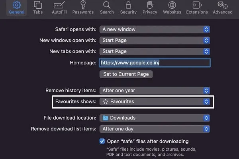Expand the "Safari opens with" dropdown
This screenshot has height=159, width=239.
point(155,29)
